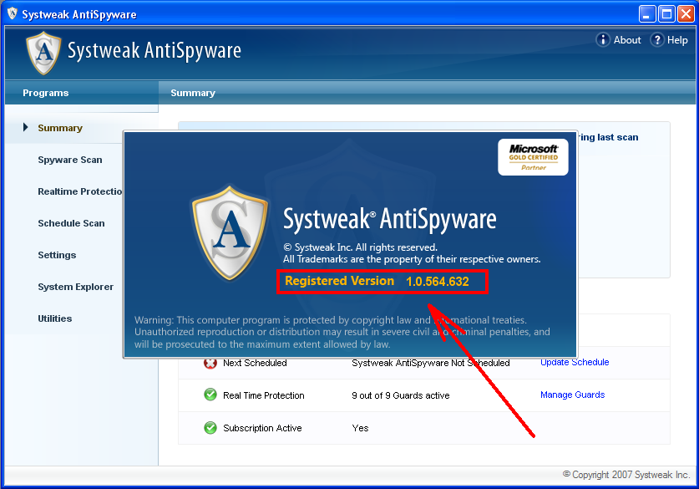Viewport: 699px width, 489px height.
Task: Click the 'All Trademarks' notice line
Action: [412, 259]
